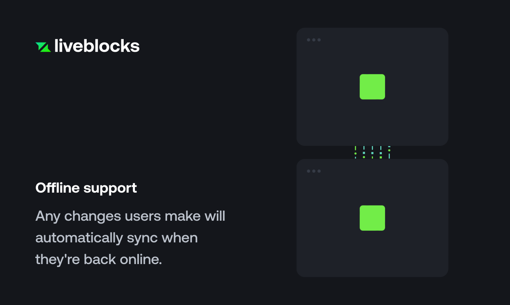Click the center dashed sync line

(372, 152)
